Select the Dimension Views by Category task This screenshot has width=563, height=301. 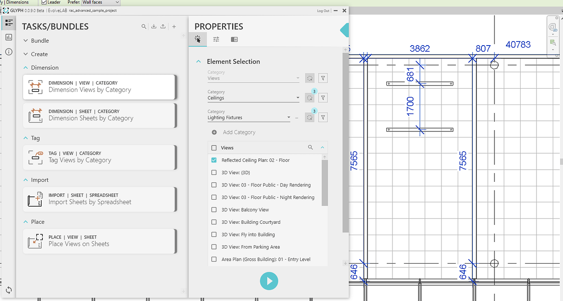100,87
